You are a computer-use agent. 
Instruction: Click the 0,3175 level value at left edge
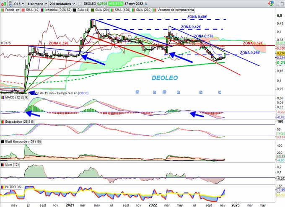5,43
